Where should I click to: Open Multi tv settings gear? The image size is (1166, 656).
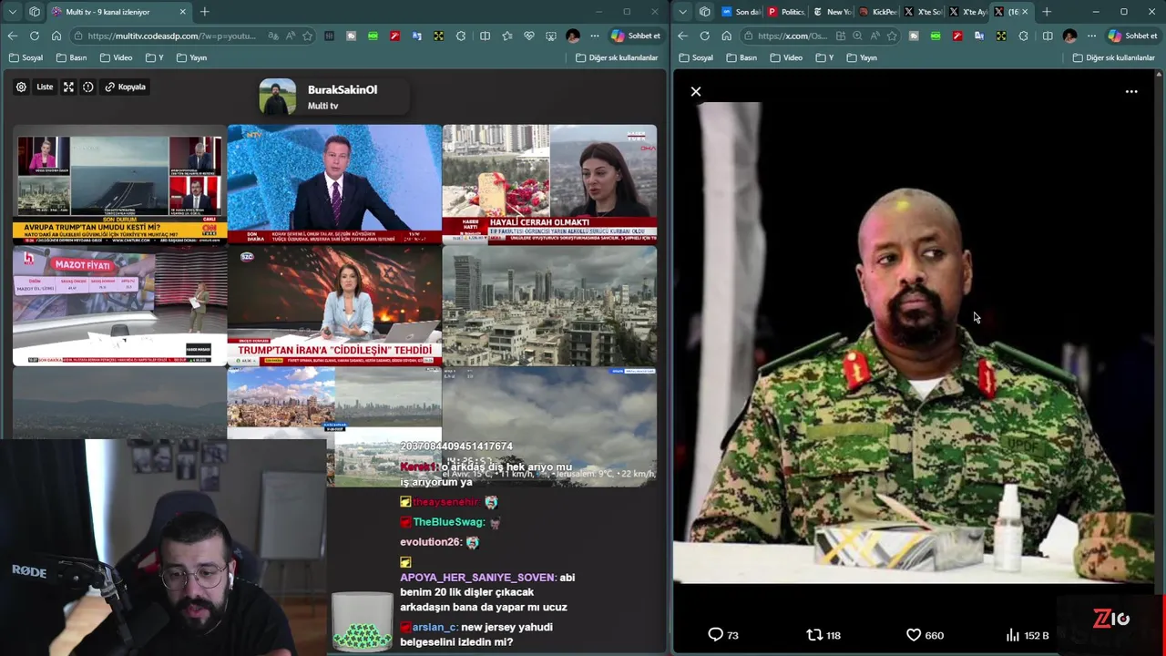click(21, 87)
